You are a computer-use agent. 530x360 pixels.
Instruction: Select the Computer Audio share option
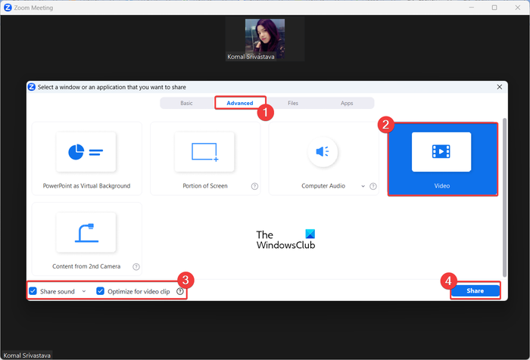pos(323,159)
